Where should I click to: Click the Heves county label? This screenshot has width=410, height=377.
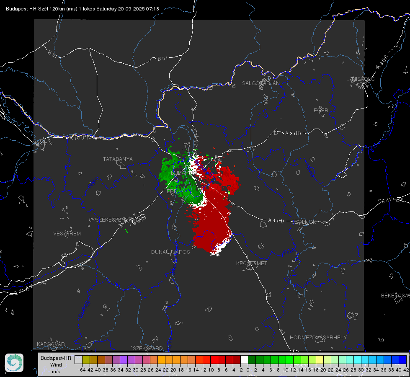click(309, 170)
